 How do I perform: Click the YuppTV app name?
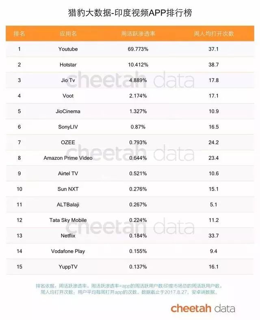click(68, 267)
